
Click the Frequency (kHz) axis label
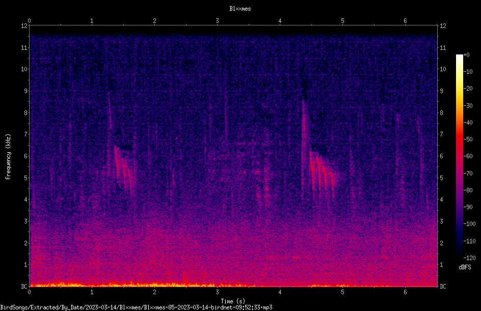click(8, 157)
